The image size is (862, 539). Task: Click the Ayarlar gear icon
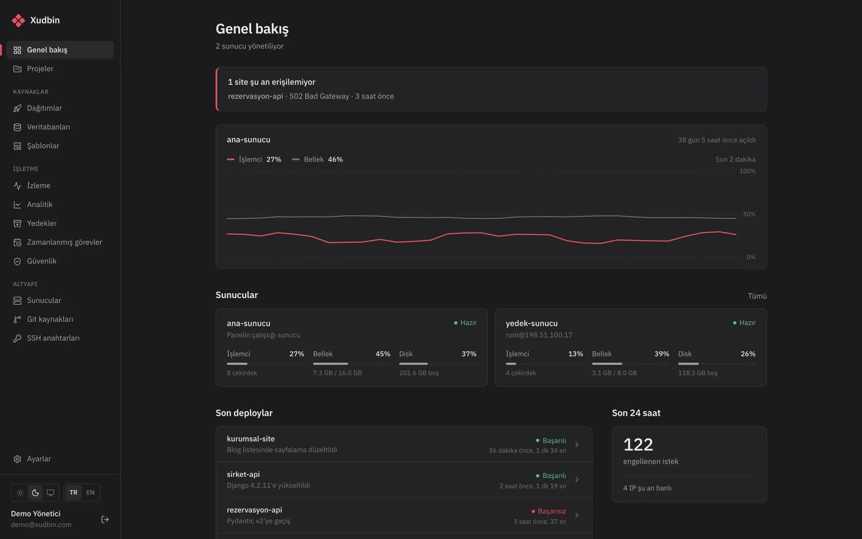(17, 459)
